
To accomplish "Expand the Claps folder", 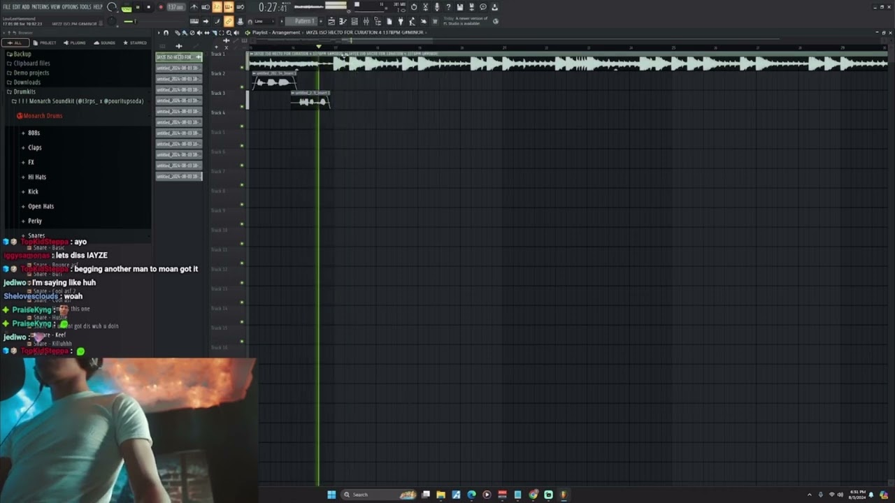I will pyautogui.click(x=34, y=147).
